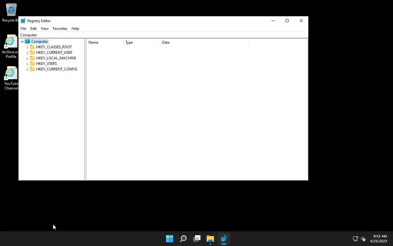
Task: Select HKEY_USERS label in tree
Action: (x=46, y=64)
